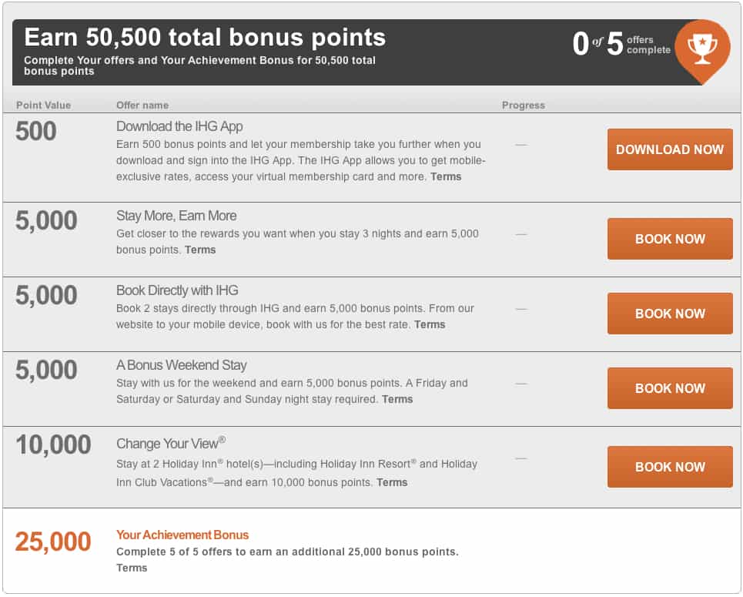
Task: Click the progress dash for Change Your View
Action: [x=520, y=461]
